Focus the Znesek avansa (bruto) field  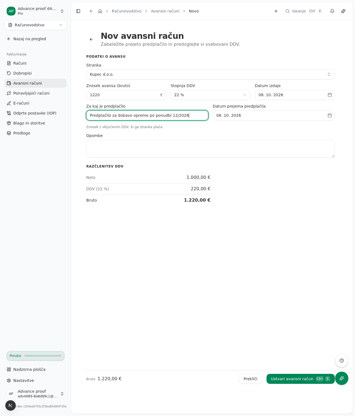coord(126,95)
